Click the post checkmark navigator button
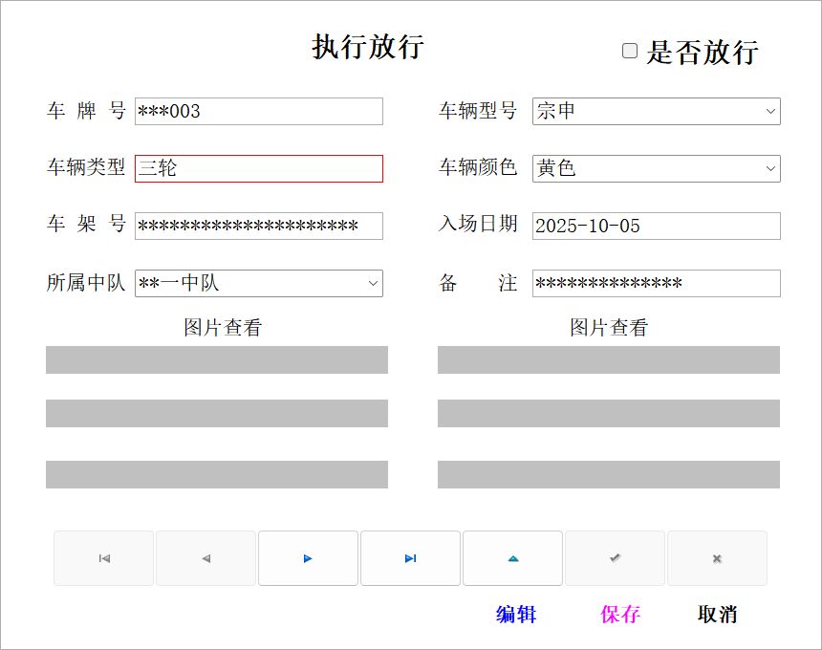The image size is (822, 650). coord(615,558)
